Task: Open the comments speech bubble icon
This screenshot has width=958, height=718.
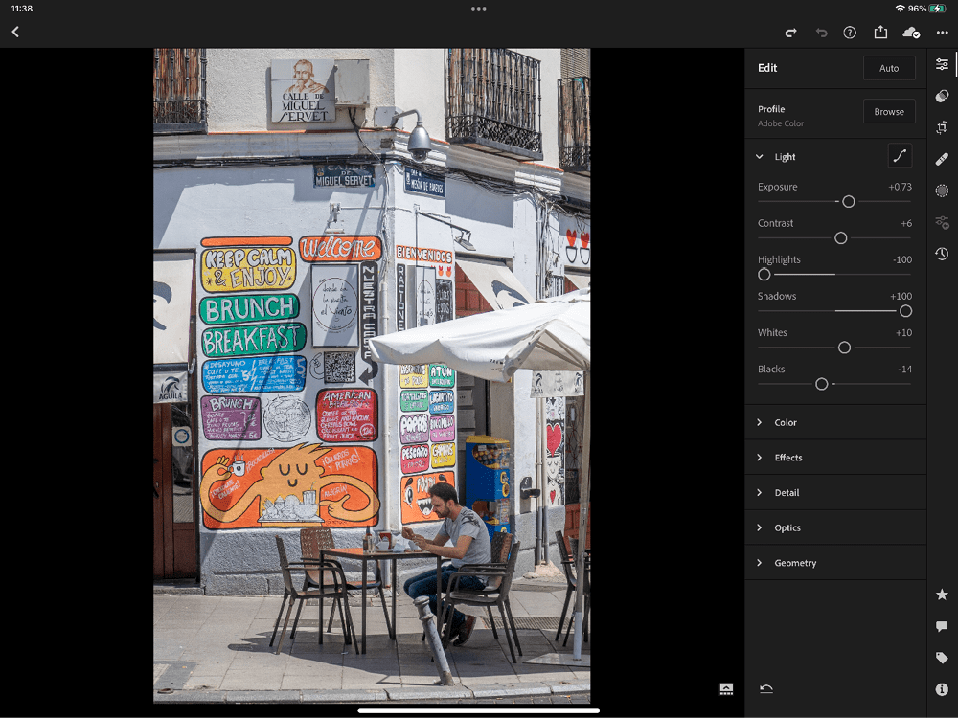Action: click(942, 626)
